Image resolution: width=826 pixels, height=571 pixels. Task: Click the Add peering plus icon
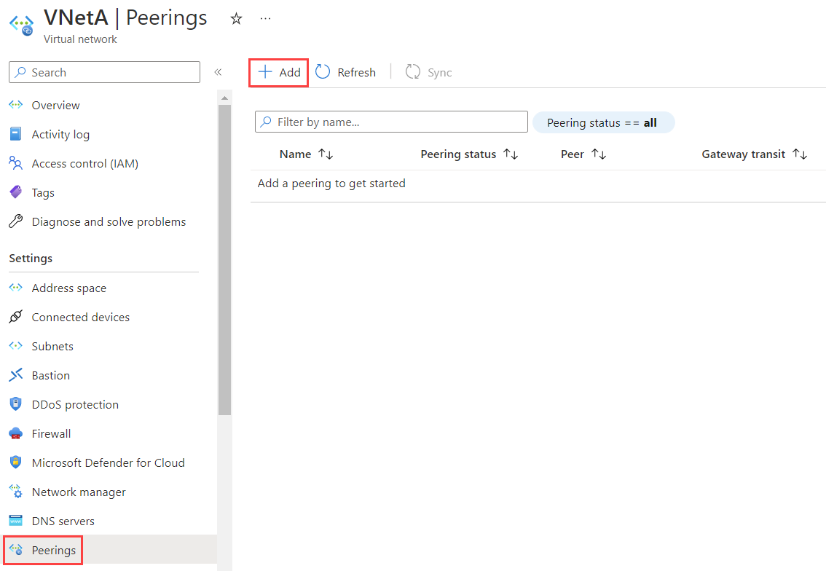coord(266,72)
